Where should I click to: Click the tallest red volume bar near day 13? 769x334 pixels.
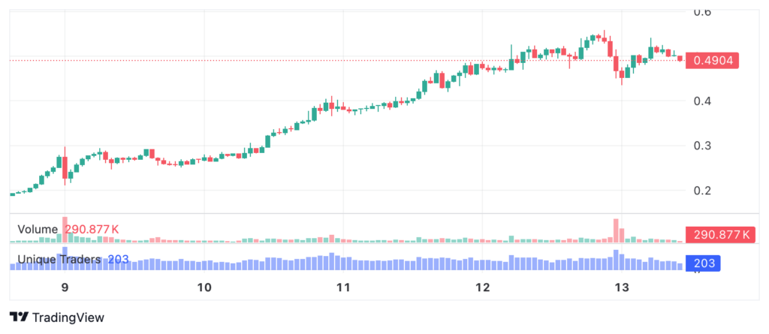(x=616, y=230)
